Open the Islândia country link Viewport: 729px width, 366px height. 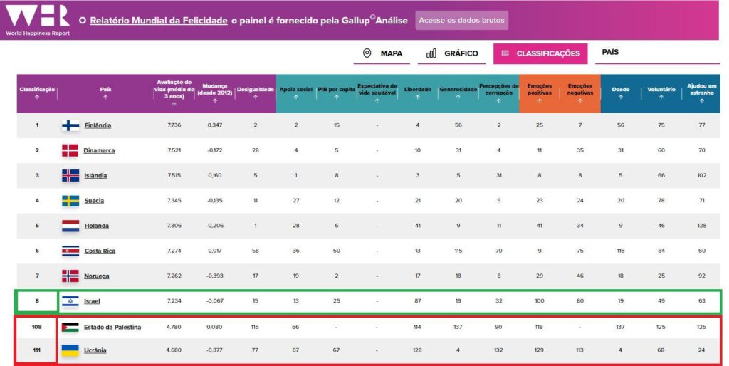(97, 176)
